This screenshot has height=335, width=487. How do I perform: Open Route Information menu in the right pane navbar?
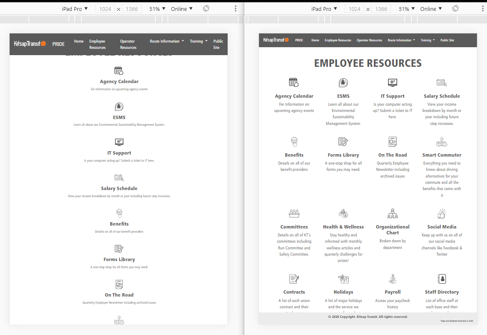click(401, 41)
